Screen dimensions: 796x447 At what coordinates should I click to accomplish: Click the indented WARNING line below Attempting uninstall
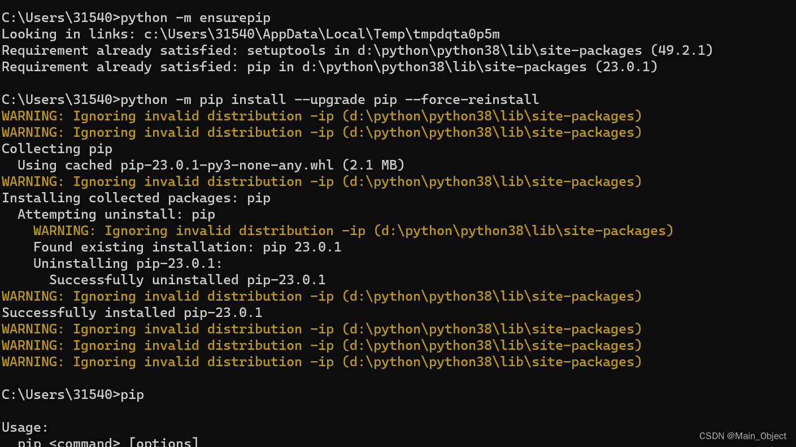[354, 231]
